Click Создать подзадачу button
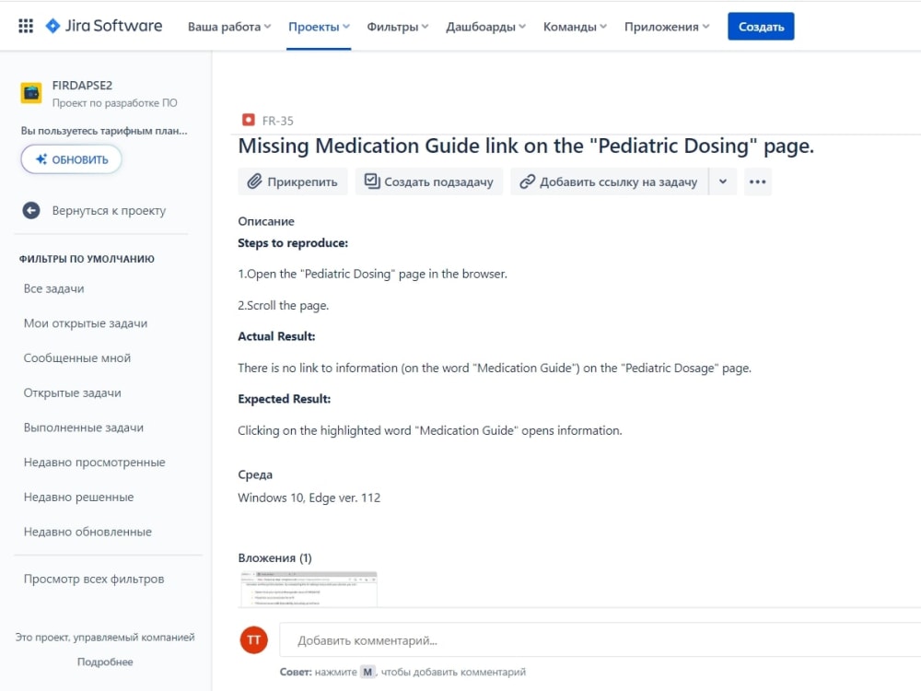 pyautogui.click(x=429, y=182)
